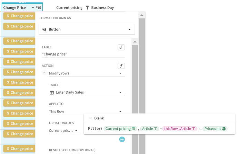238x154 pixels.
Task: Open the Format Column As Button dropdown
Action: [x=86, y=29]
